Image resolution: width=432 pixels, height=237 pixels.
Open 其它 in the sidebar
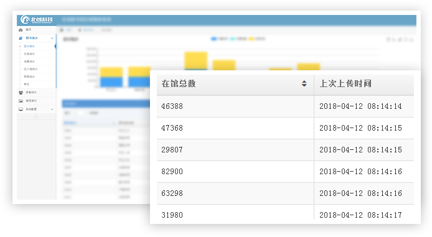26,84
